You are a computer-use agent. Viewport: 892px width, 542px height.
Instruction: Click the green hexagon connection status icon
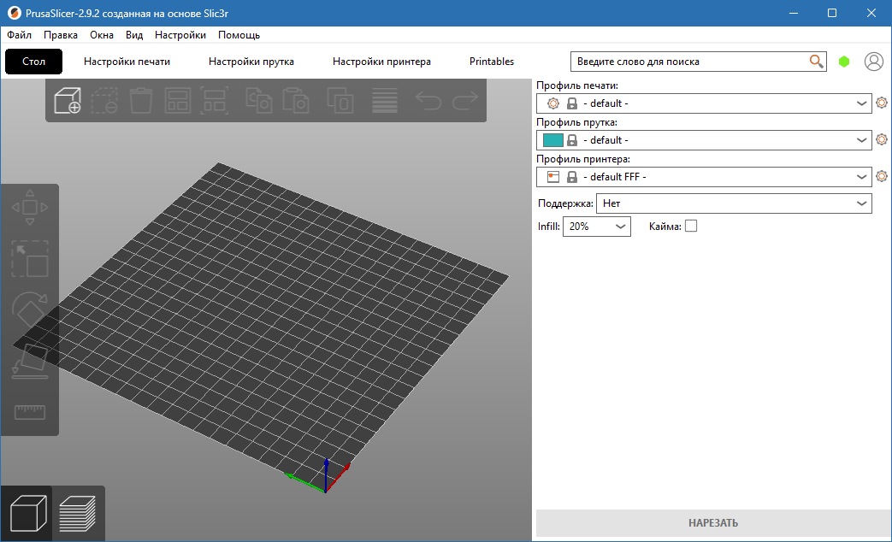pos(844,62)
